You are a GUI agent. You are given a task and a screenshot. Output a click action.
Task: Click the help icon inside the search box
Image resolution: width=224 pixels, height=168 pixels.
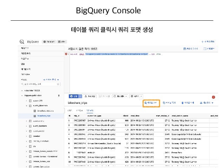58,84
